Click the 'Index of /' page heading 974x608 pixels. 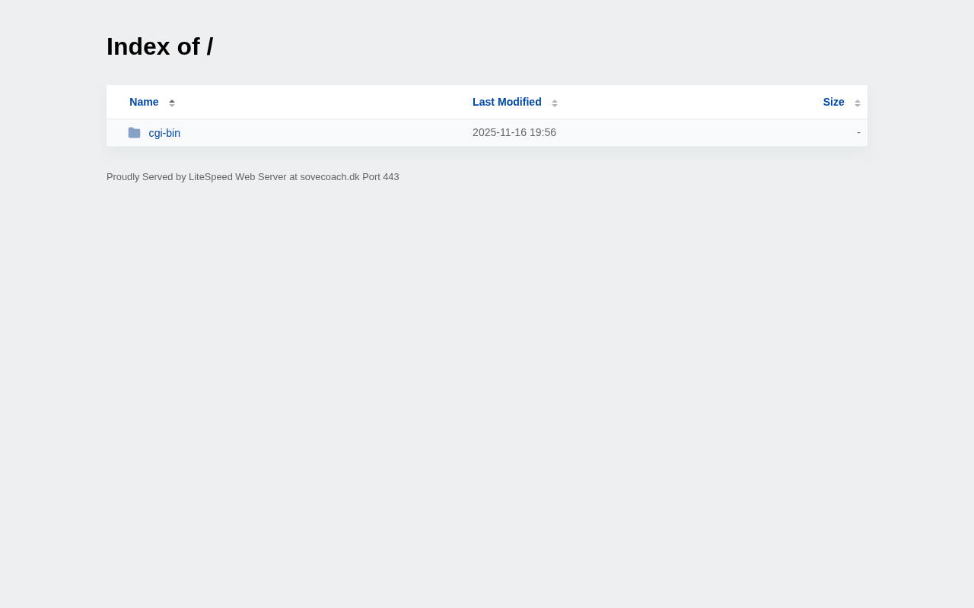point(160,46)
